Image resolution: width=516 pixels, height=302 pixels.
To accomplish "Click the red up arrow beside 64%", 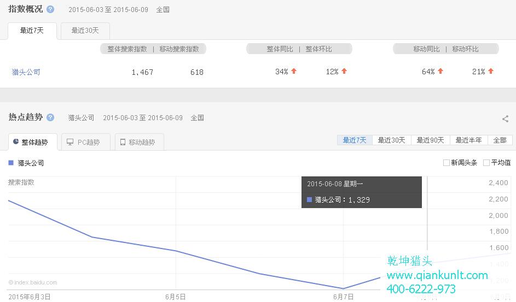I will point(440,71).
